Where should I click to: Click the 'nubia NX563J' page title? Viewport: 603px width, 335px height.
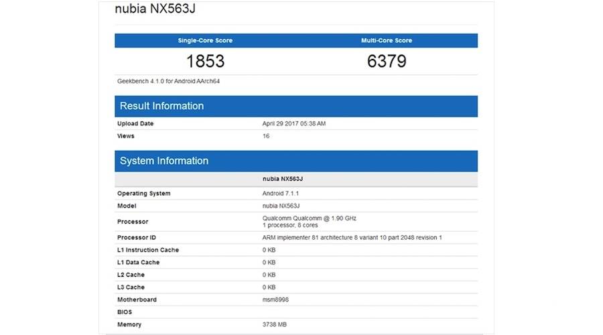(x=155, y=9)
